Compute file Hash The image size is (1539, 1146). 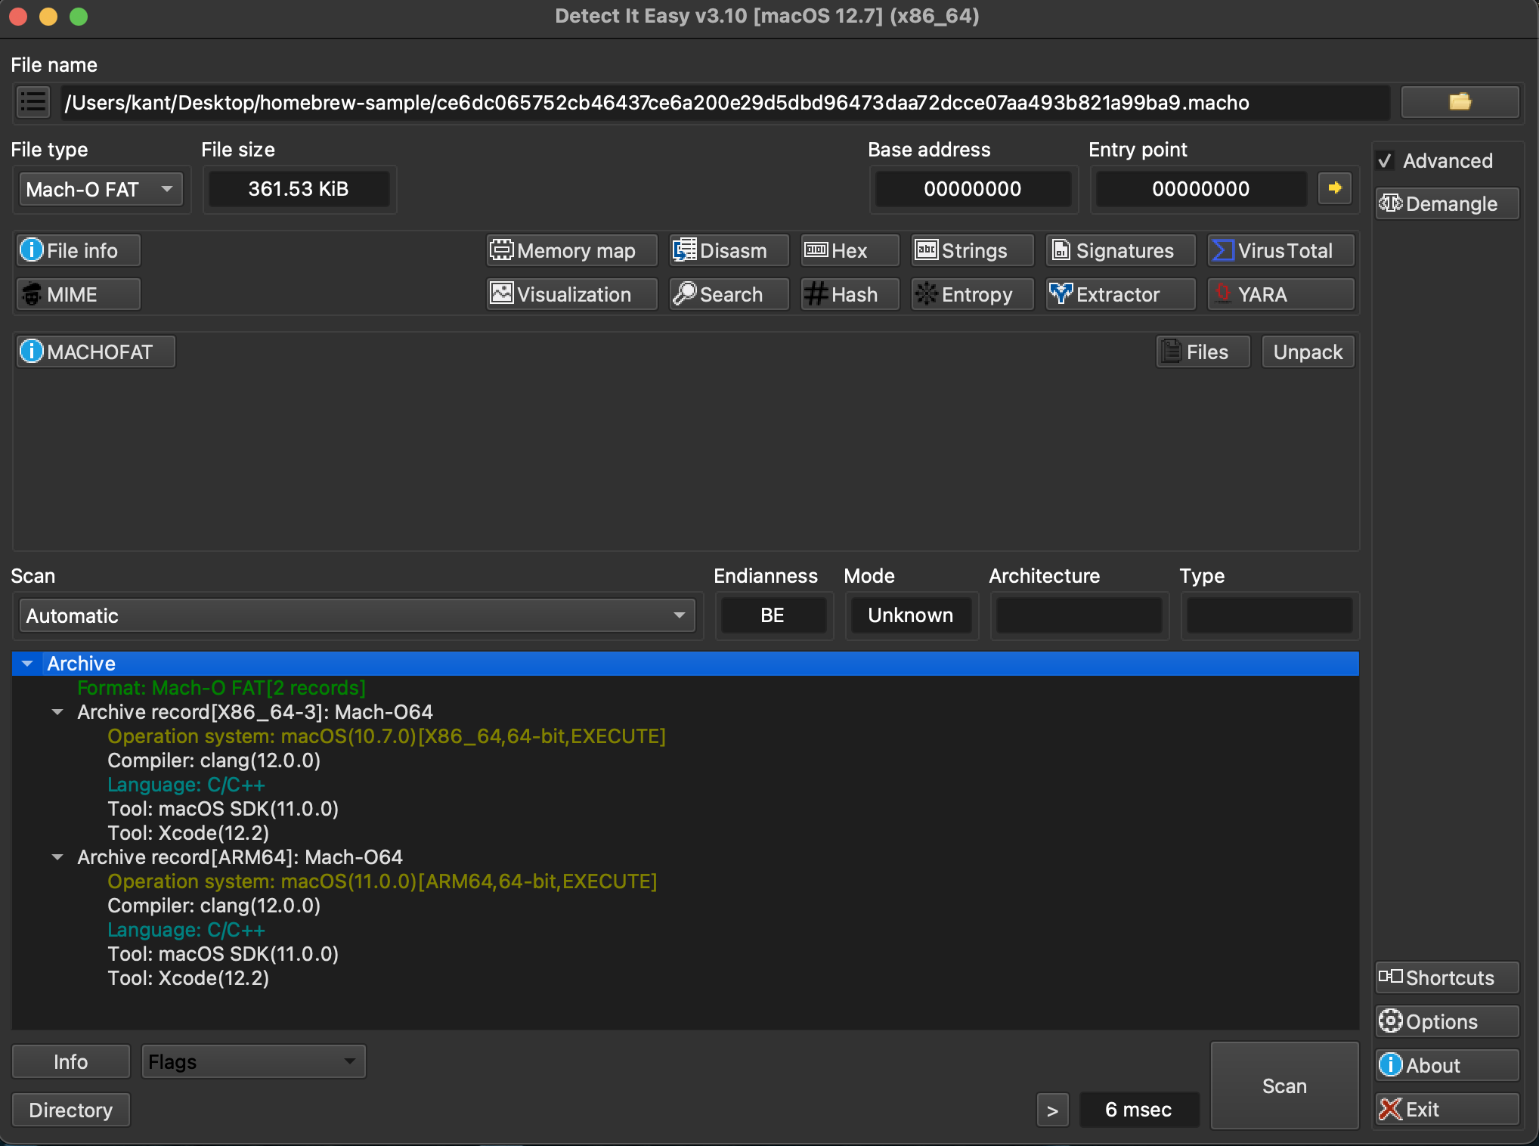(x=850, y=294)
